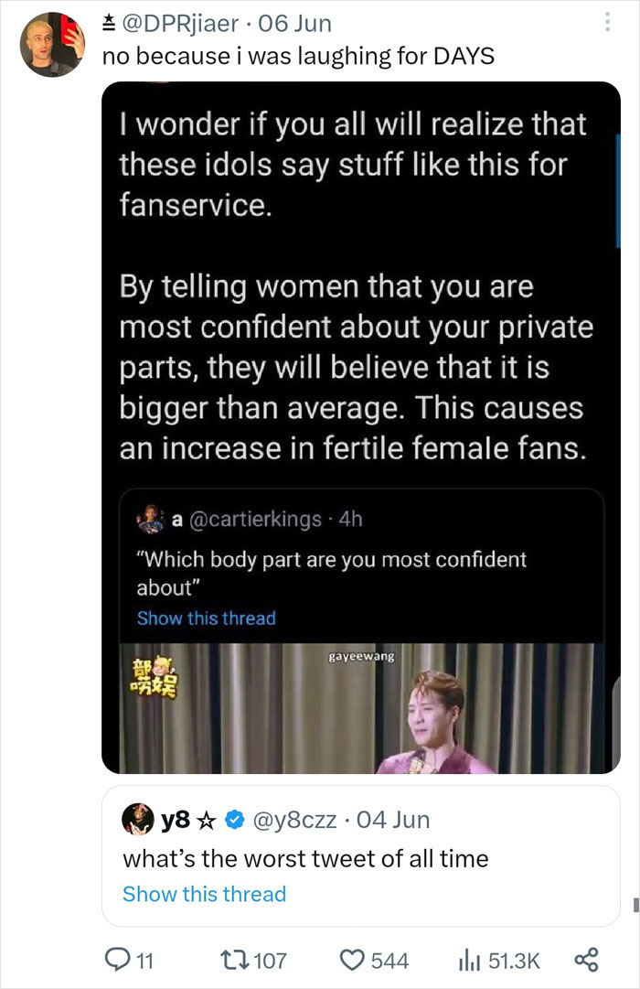Click "Show this thread" in the screenshot
Image resolution: width=640 pixels, height=989 pixels.
click(x=206, y=618)
